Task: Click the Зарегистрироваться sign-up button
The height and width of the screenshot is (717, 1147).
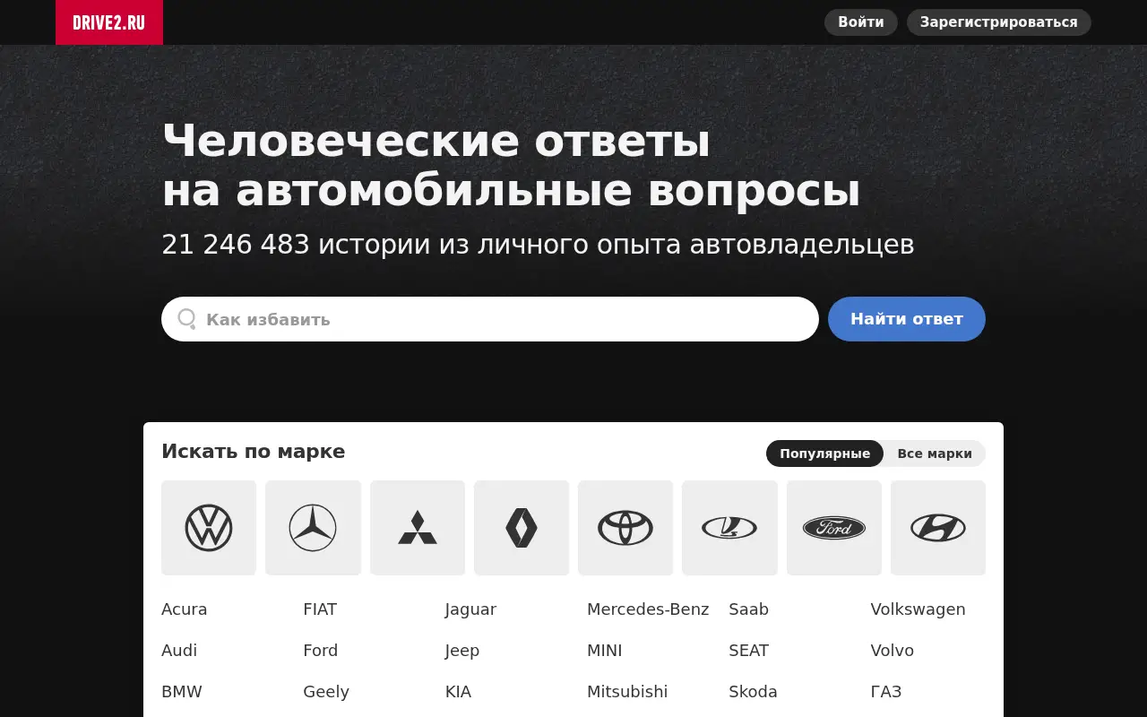Action: pos(999,22)
